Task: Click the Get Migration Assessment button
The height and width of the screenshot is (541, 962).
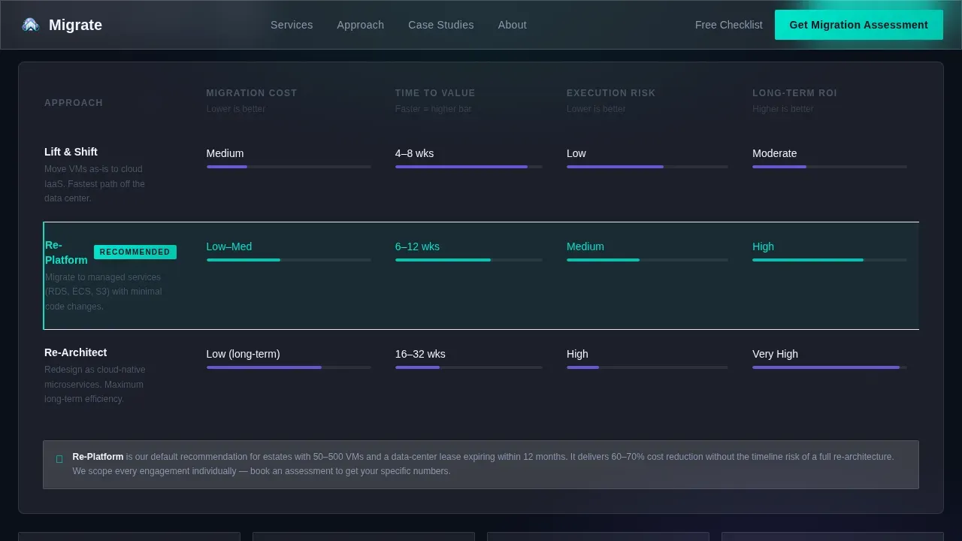Action: point(858,25)
